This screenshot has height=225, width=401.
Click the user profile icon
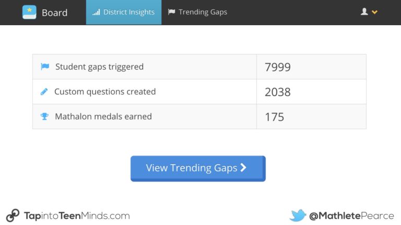click(364, 11)
